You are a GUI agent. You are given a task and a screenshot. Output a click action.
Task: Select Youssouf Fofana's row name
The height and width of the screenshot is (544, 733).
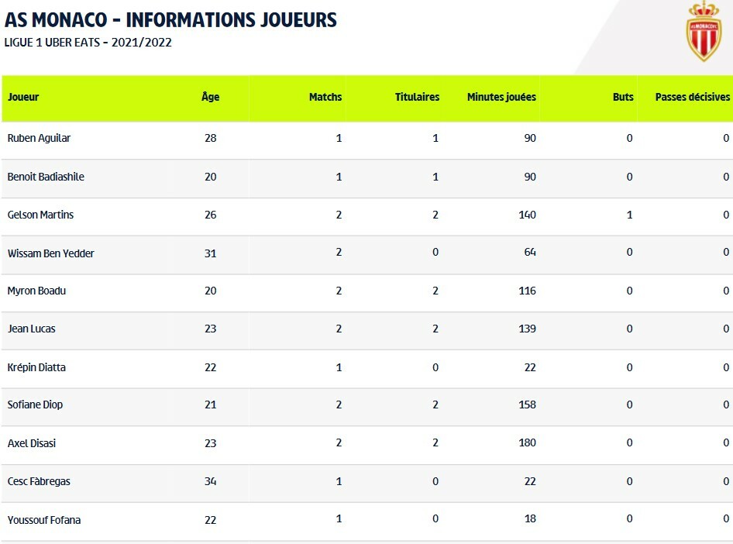coord(43,520)
